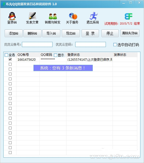Image resolution: width=144 pixels, height=163 pixels.
Task: Enable the 选中自动打码 checkbox
Action: tap(115, 45)
